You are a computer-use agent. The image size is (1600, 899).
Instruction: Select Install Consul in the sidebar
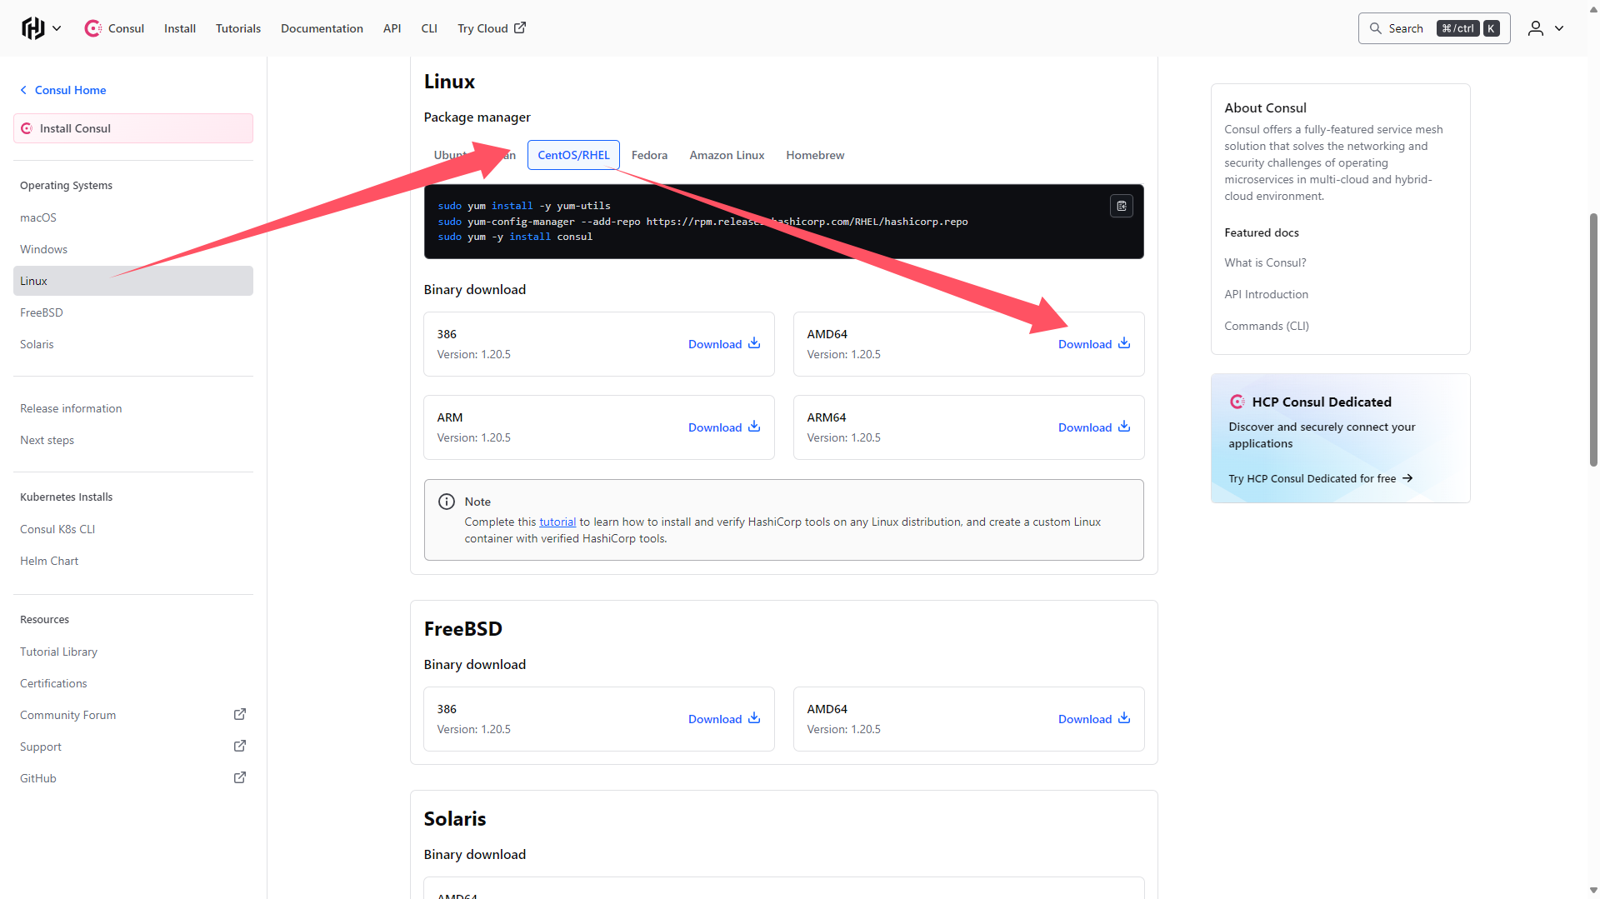pos(133,128)
